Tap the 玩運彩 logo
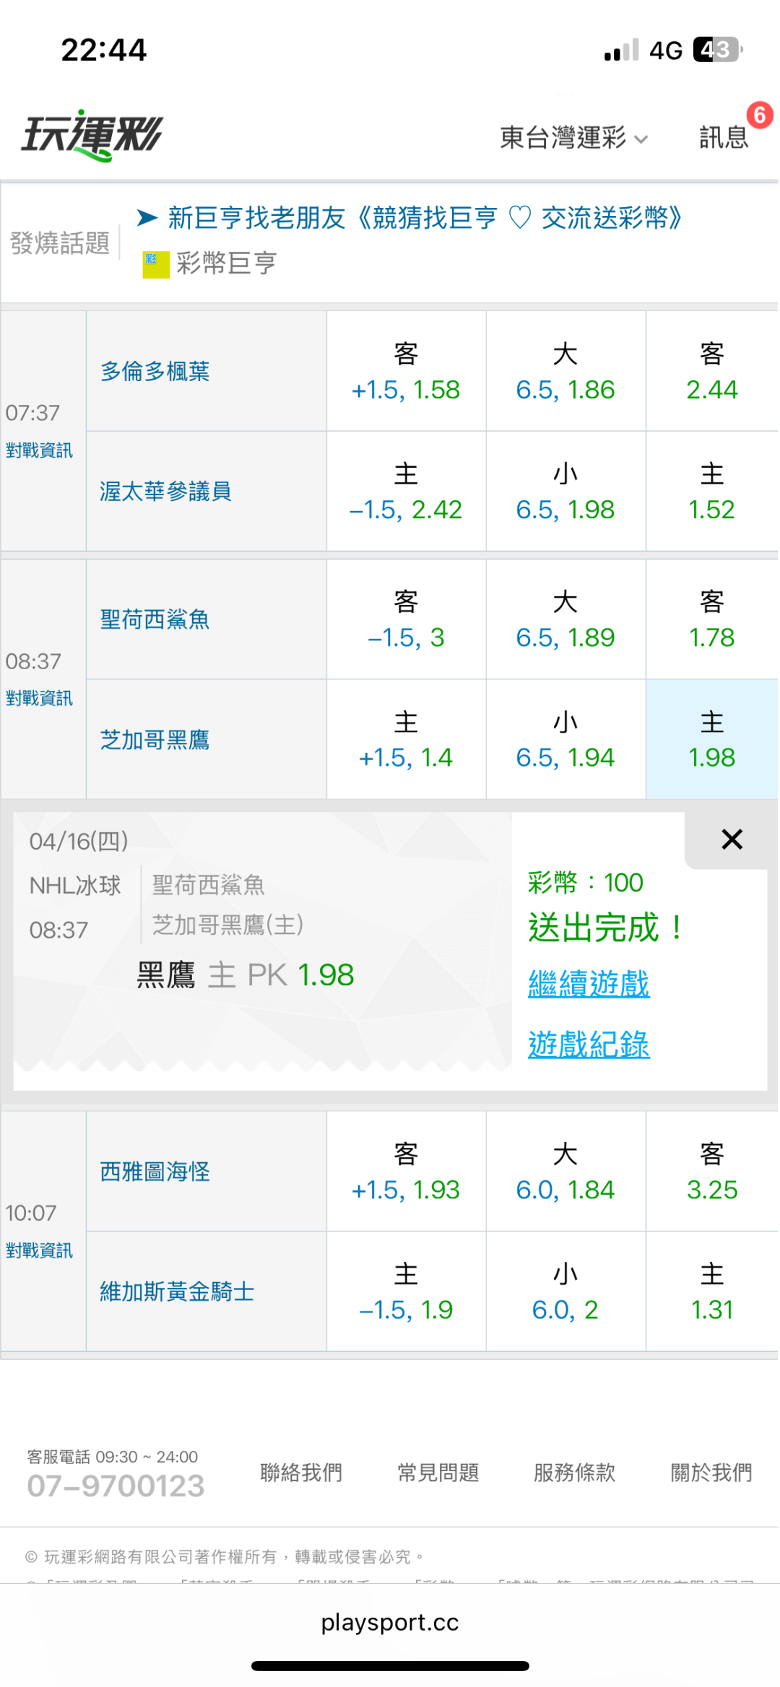780x1687 pixels. (92, 135)
